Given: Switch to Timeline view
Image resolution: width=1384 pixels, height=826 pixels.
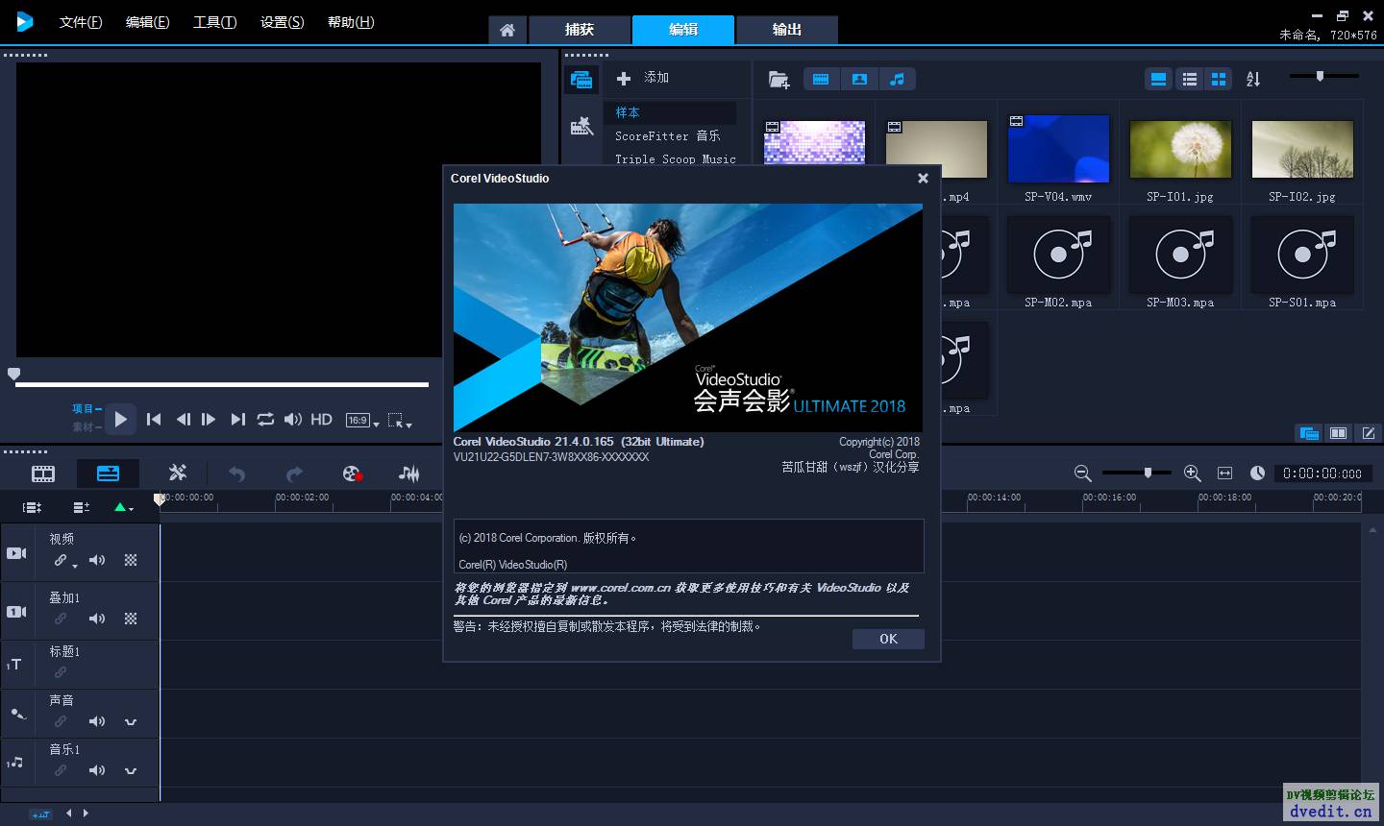Looking at the screenshot, I should [108, 474].
